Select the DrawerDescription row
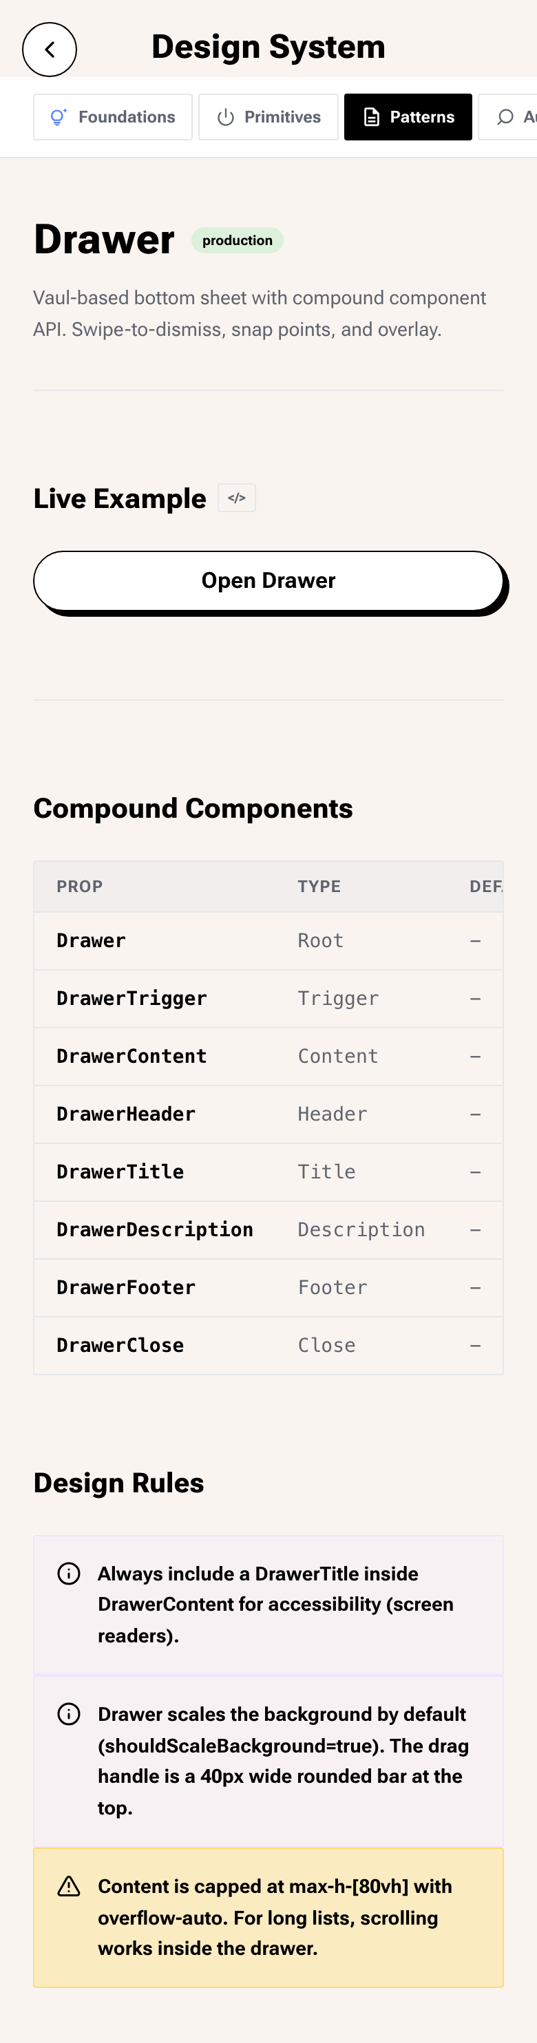 (x=268, y=1230)
